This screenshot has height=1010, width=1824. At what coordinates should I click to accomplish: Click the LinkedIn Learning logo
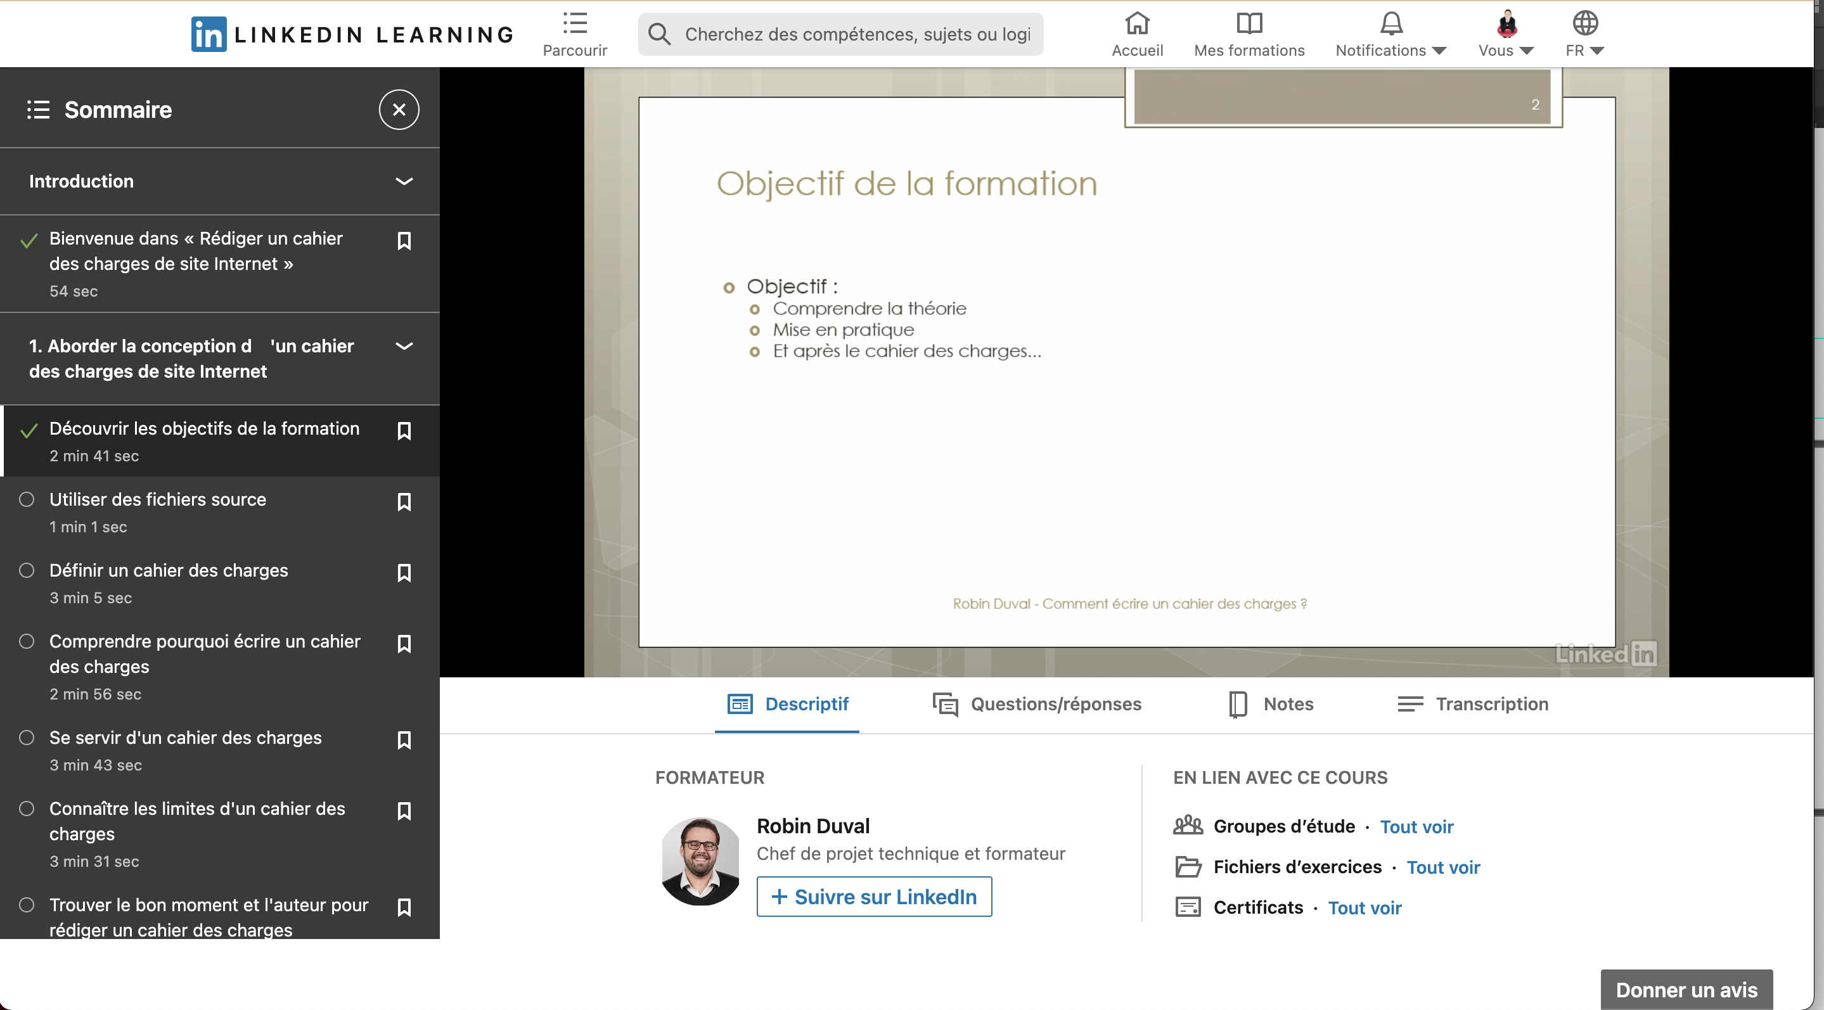click(x=352, y=34)
